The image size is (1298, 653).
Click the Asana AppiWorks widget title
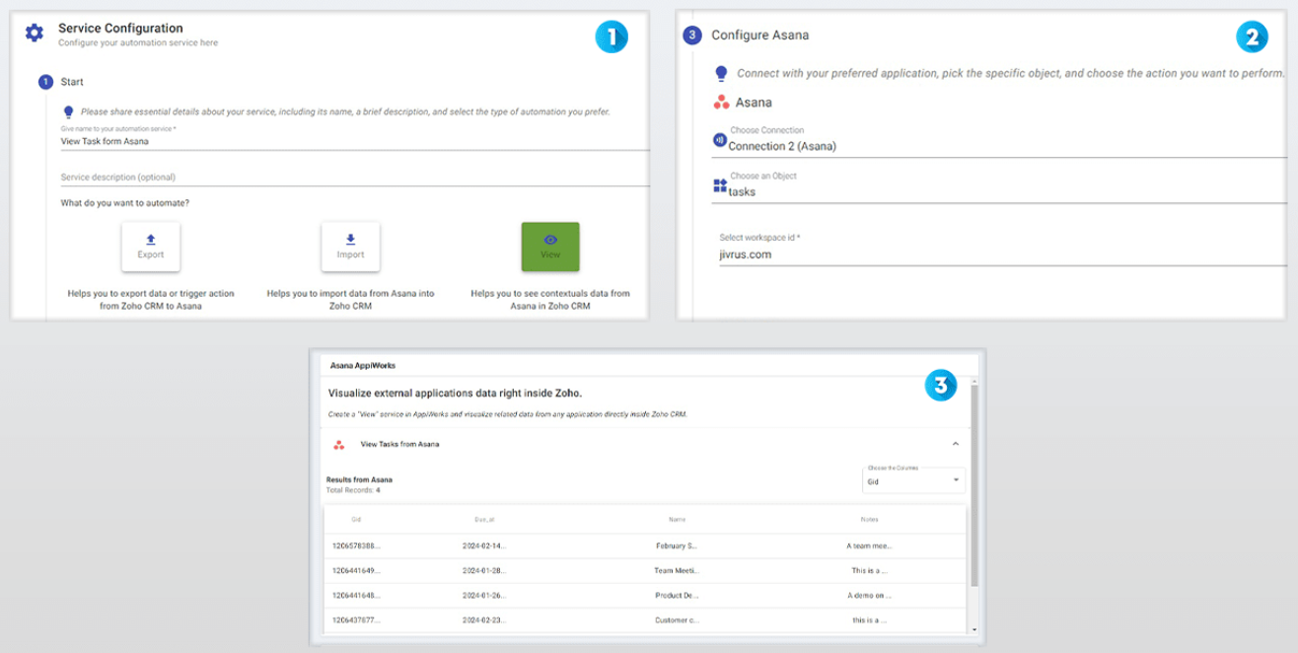tap(362, 364)
